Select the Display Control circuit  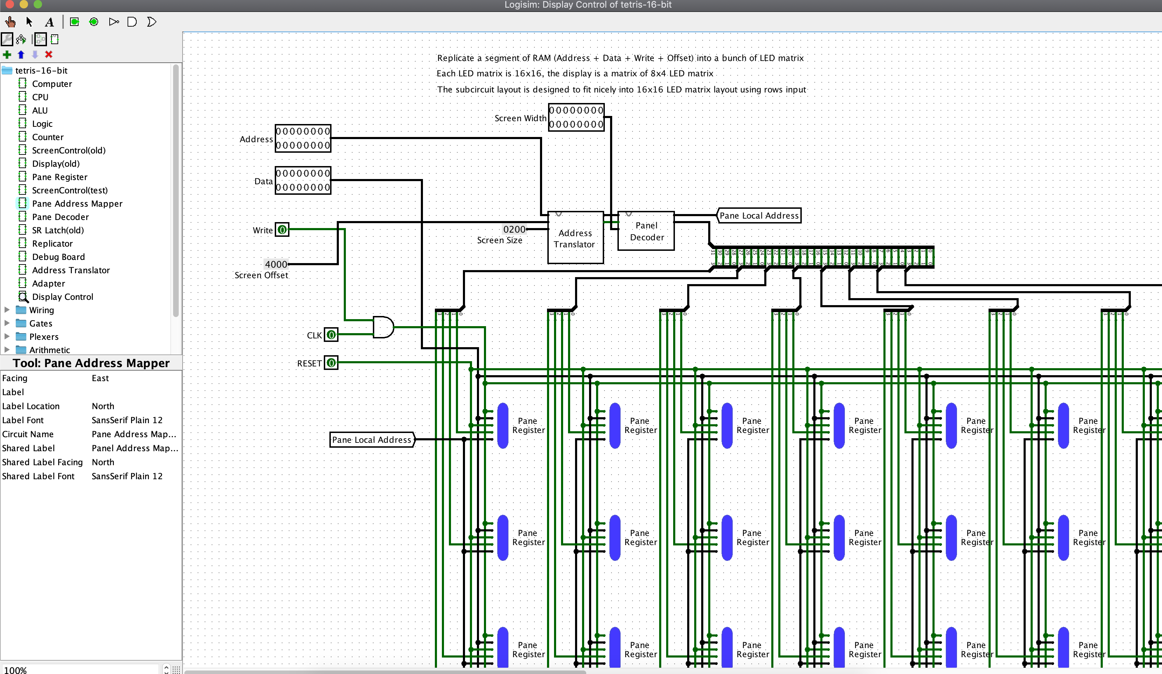point(63,296)
